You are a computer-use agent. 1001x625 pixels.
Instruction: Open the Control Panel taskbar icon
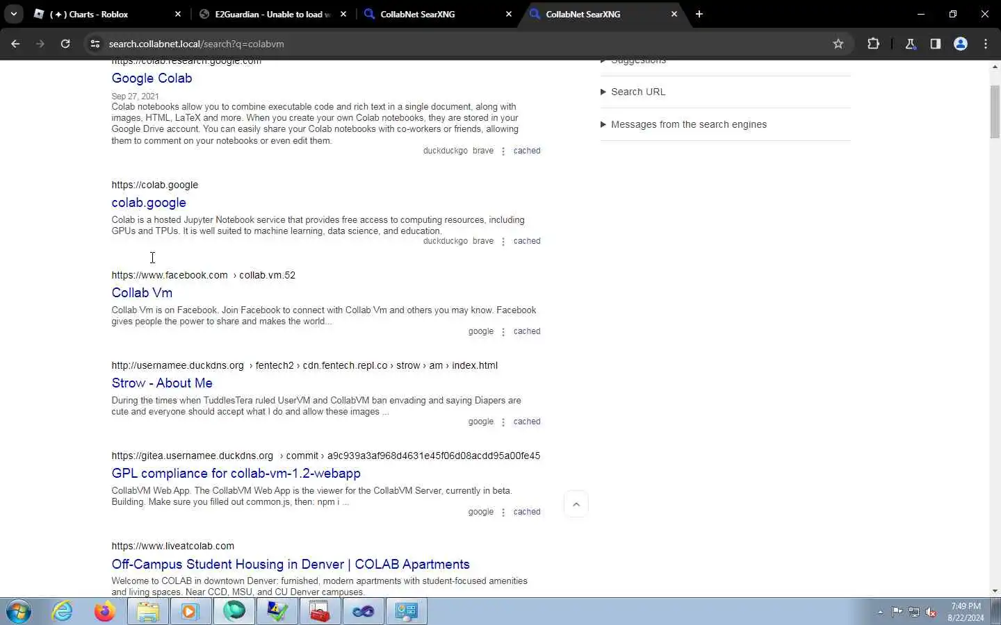click(x=406, y=612)
